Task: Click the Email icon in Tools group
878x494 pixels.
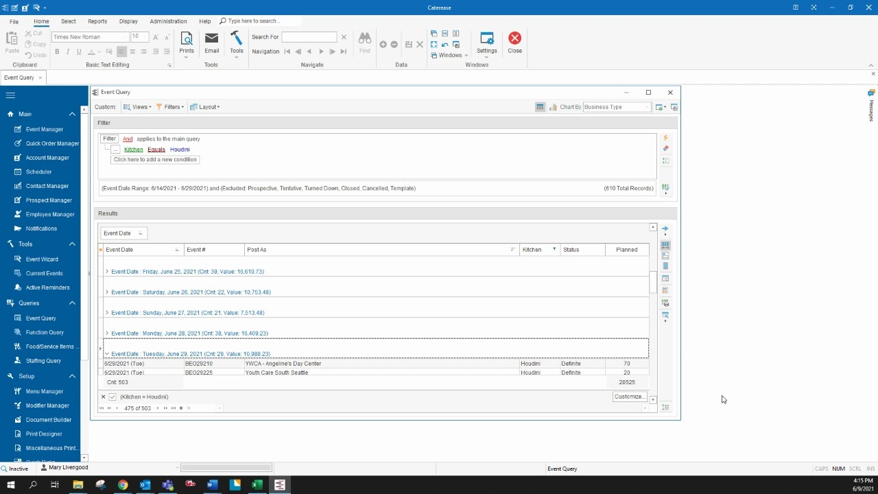Action: [211, 43]
